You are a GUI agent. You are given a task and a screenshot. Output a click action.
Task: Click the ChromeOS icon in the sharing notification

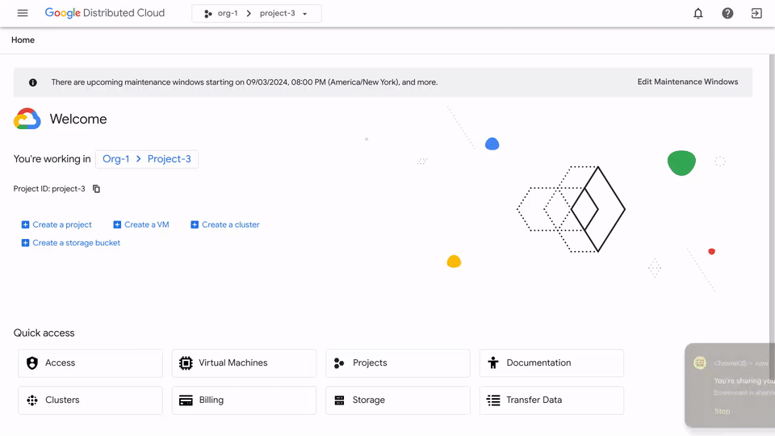pos(700,363)
